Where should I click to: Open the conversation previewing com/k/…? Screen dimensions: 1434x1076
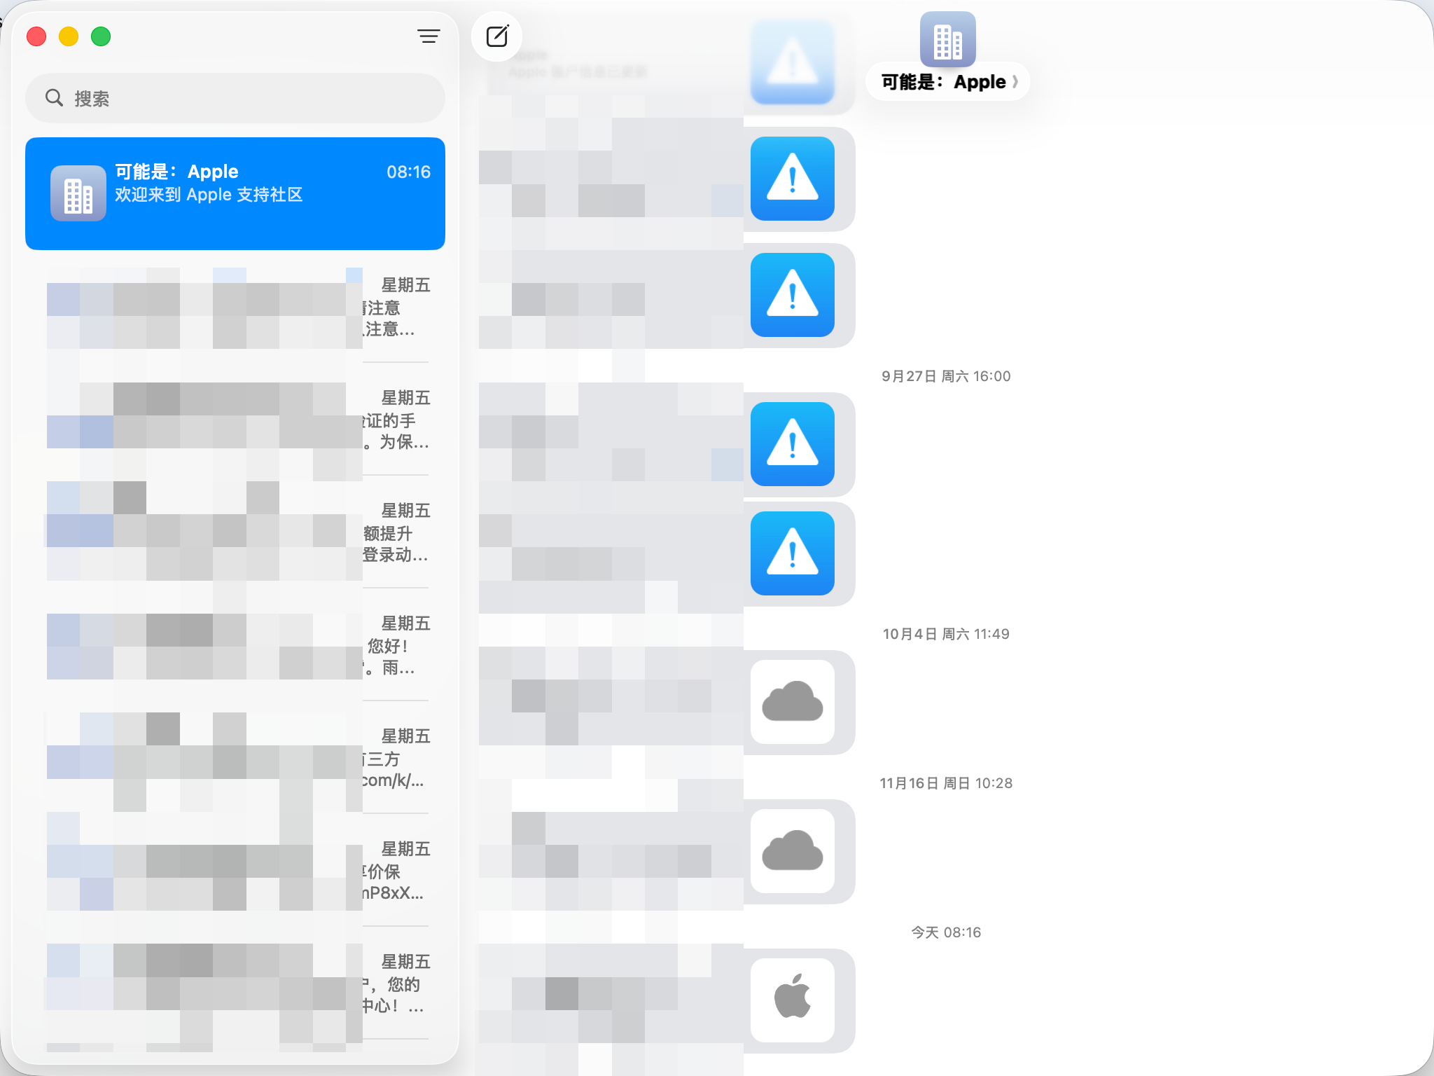(235, 759)
